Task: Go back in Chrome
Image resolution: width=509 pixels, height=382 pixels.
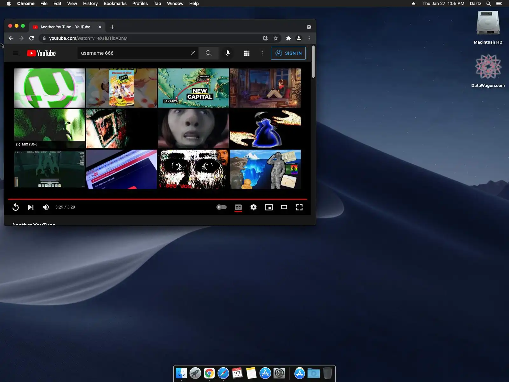Action: tap(11, 38)
